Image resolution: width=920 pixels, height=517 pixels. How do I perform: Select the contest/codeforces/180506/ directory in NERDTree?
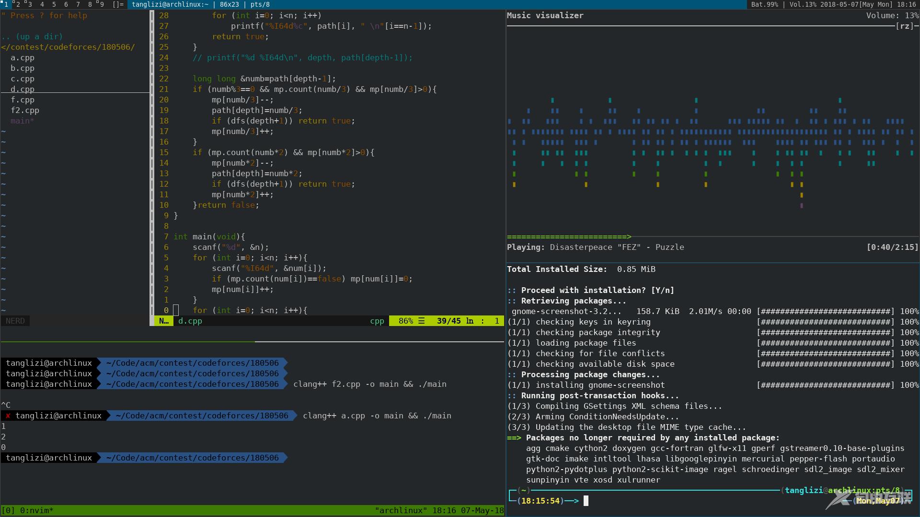[x=68, y=47]
